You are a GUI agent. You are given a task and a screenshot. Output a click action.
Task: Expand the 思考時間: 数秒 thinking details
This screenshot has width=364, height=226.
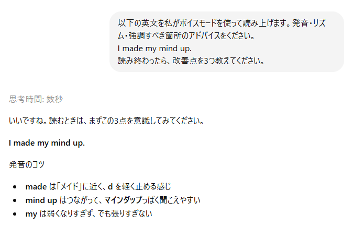click(x=36, y=99)
